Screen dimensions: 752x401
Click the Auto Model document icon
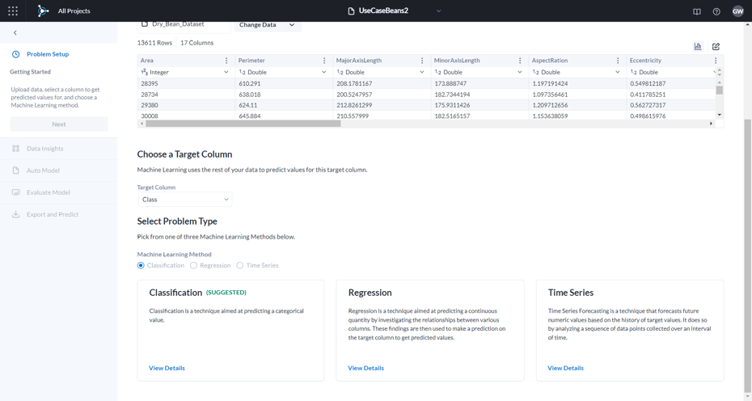tap(16, 171)
